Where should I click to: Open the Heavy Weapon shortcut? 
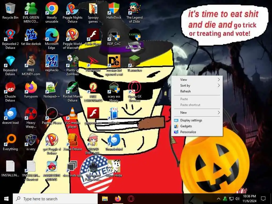coord(31,118)
